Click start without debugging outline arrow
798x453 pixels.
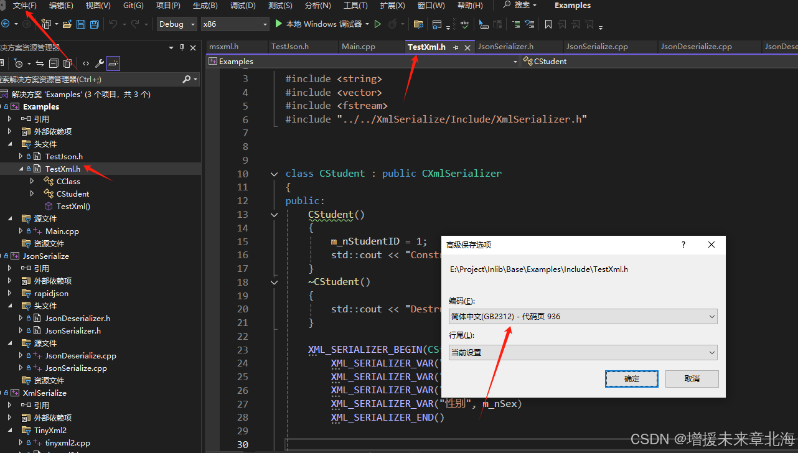click(377, 24)
